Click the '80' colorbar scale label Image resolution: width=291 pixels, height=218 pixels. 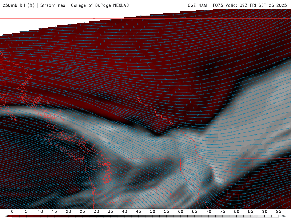[x=236, y=211]
